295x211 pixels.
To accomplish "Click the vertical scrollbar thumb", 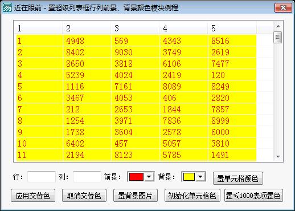I will (x=278, y=37).
